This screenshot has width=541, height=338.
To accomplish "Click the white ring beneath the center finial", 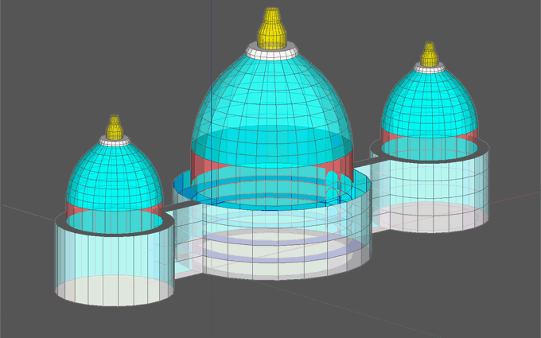I will coord(271,52).
